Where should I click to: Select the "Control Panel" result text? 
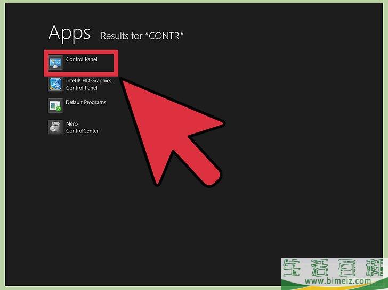(82, 59)
